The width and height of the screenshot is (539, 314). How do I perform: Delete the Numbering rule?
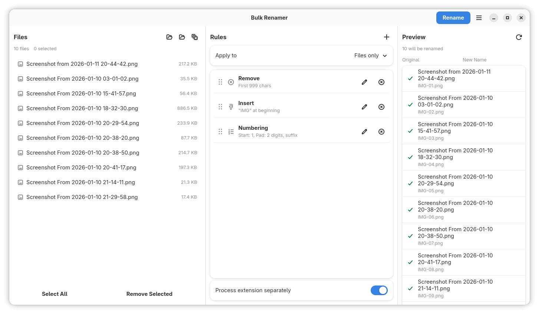point(381,132)
